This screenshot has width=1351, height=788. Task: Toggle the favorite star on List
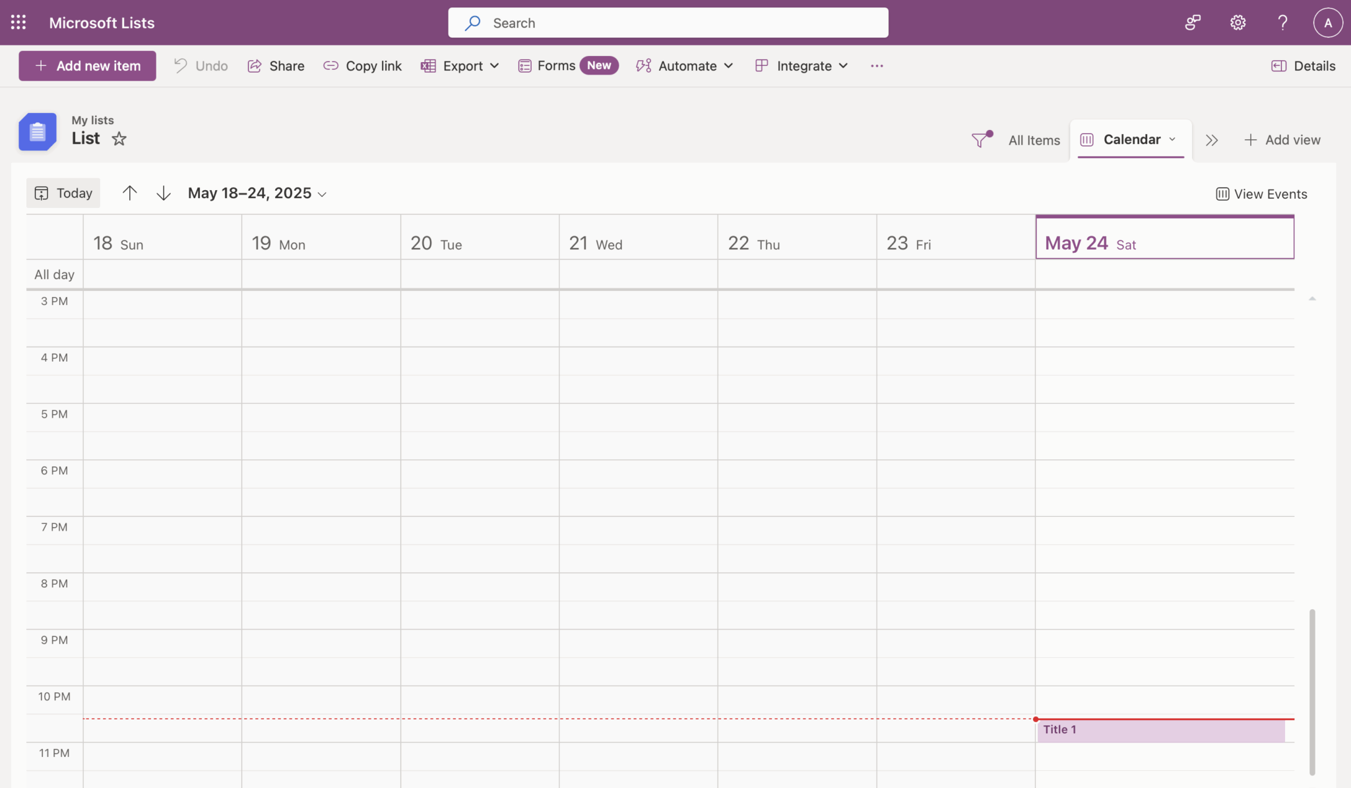point(119,139)
